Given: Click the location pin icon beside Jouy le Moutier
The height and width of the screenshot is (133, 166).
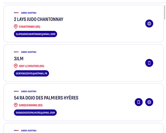Looking at the screenshot, I should click(x=16, y=66).
